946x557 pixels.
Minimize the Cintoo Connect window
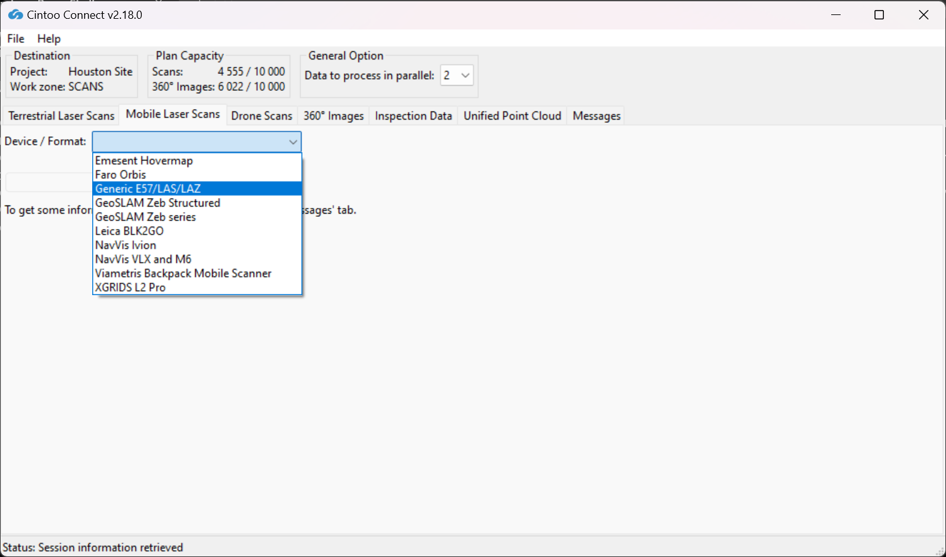[836, 15]
